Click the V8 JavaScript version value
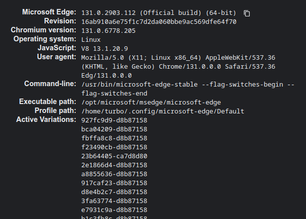The image size is (306, 219). coord(104,48)
